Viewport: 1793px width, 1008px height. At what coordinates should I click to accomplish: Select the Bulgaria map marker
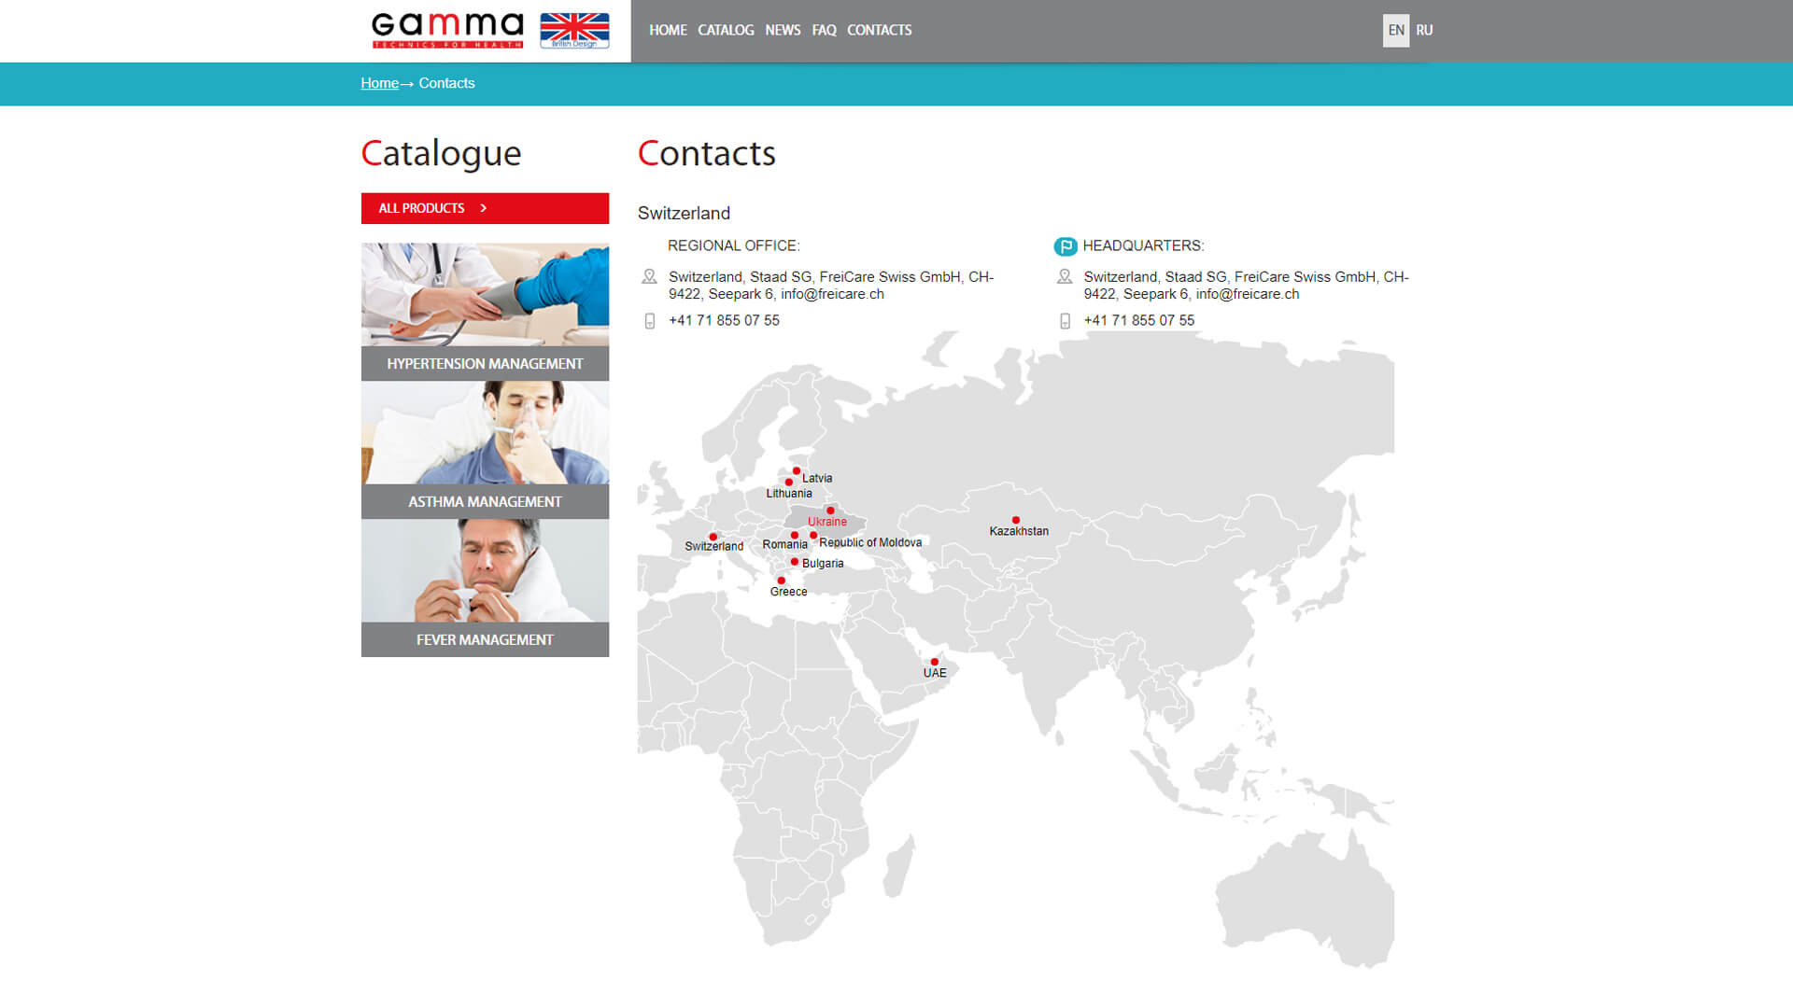point(795,562)
